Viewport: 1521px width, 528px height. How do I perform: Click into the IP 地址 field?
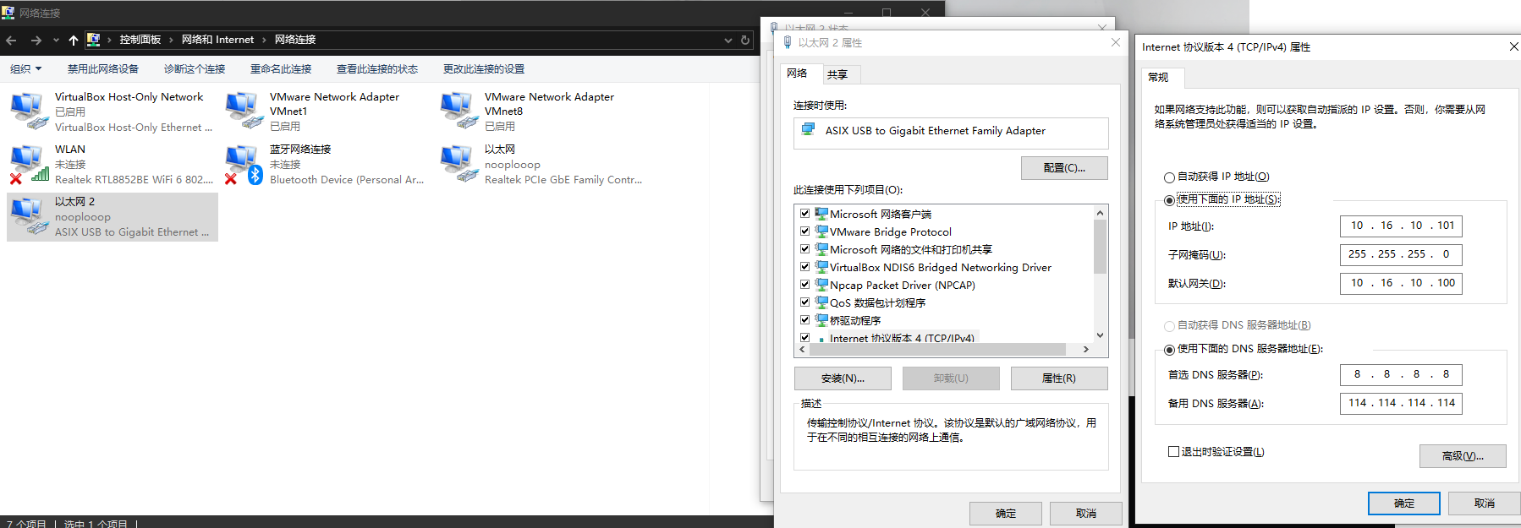[x=1401, y=226]
